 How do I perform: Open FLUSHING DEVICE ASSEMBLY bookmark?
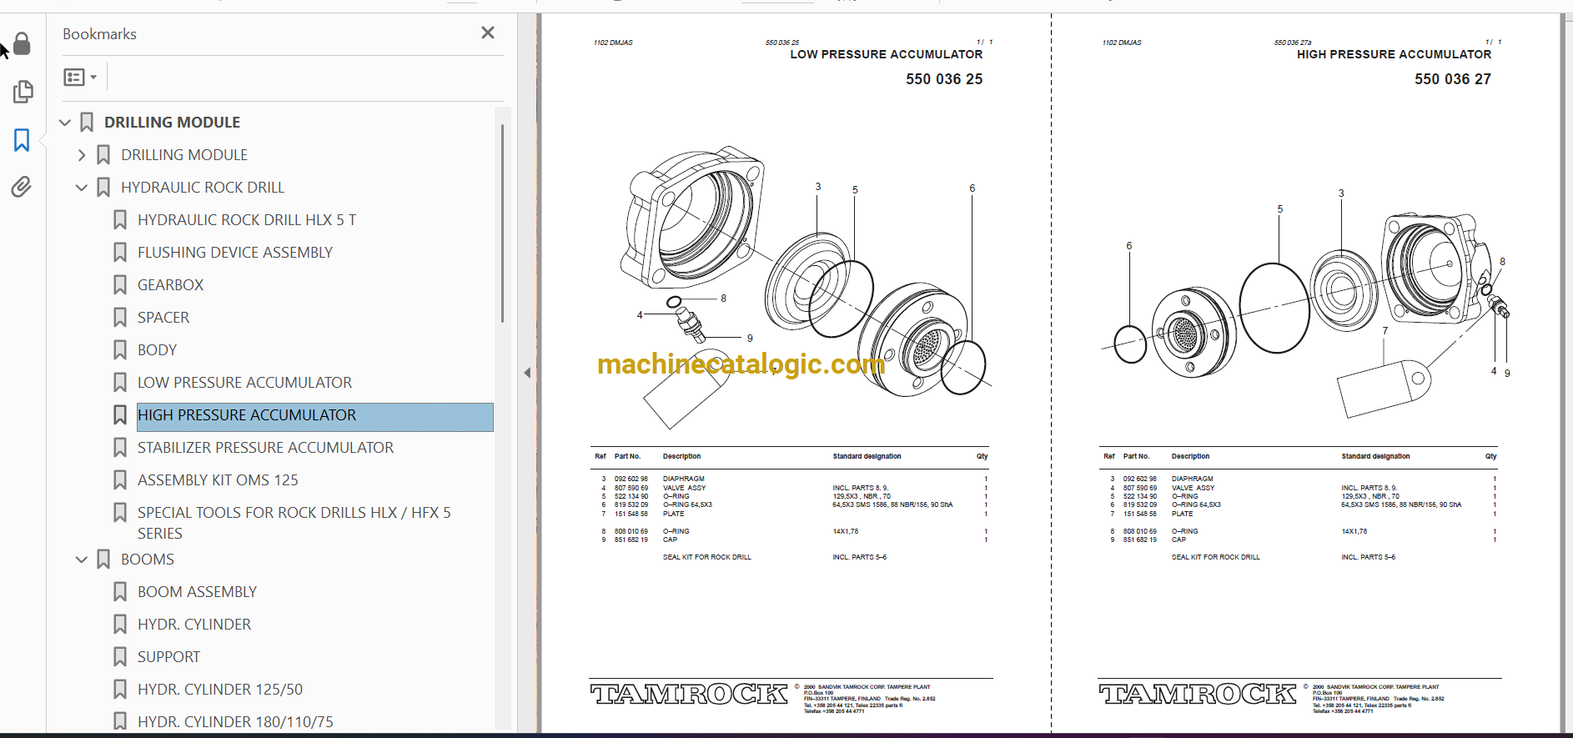235,253
